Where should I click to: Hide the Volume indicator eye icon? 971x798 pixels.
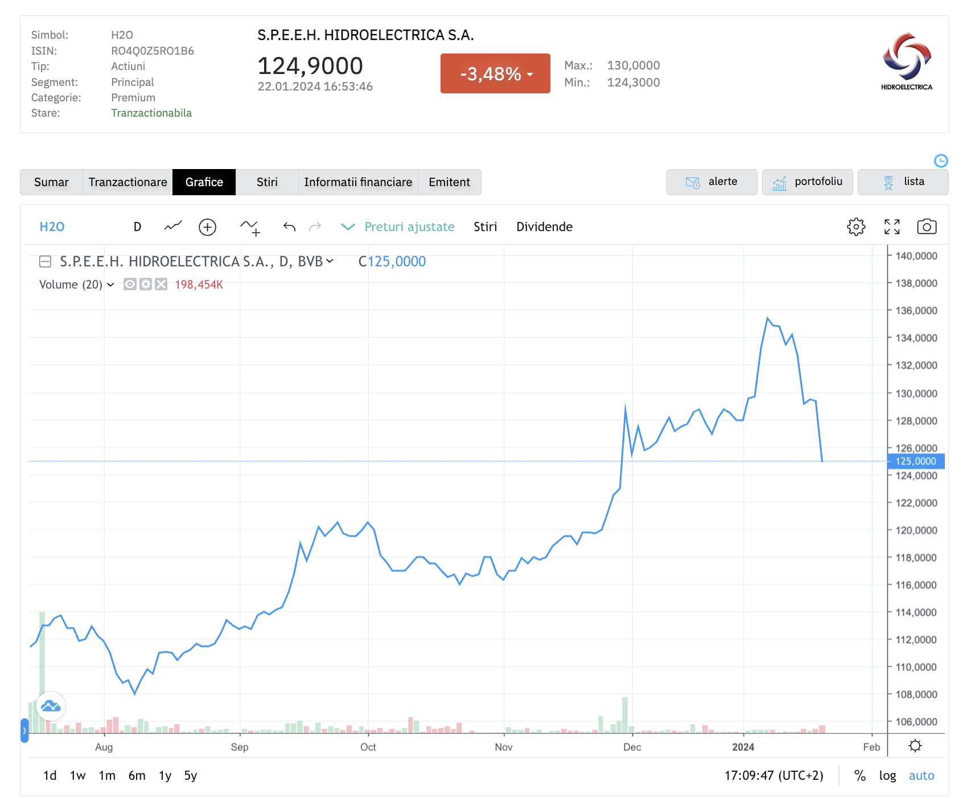130,284
